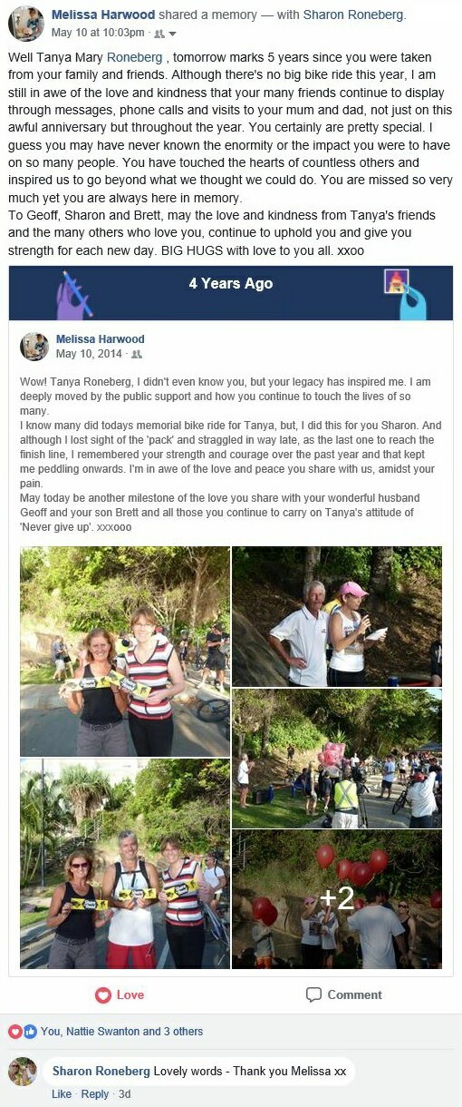Open audience icon next to May 10, 2014

tap(137, 354)
